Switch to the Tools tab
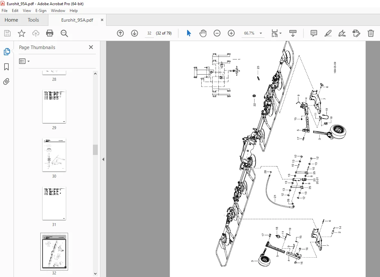The width and height of the screenshot is (380, 277). 33,20
